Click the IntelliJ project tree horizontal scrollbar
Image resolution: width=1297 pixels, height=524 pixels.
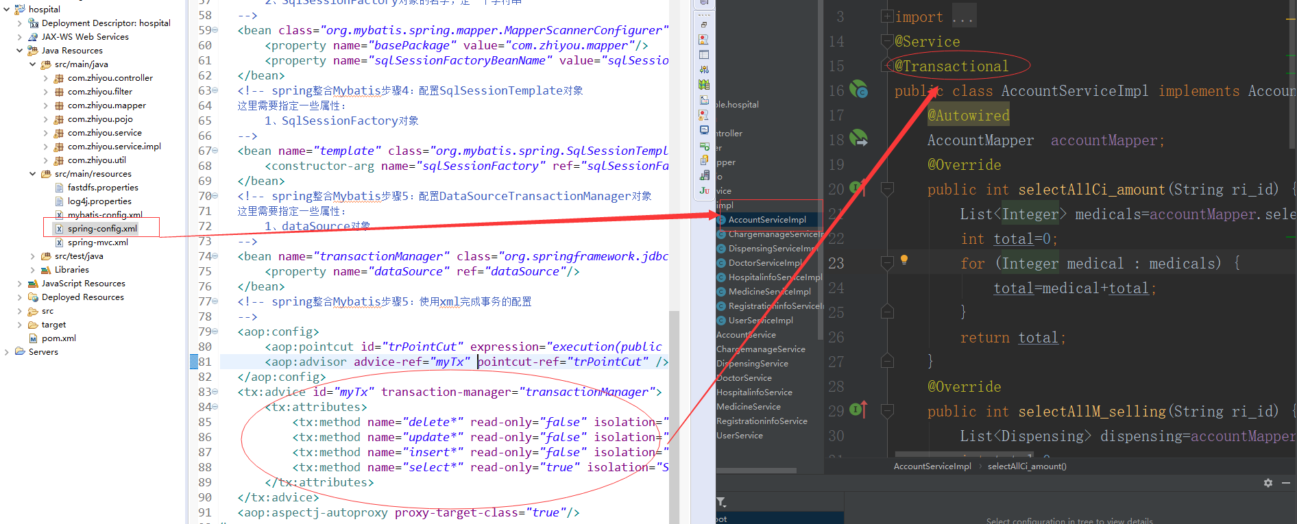coord(756,471)
